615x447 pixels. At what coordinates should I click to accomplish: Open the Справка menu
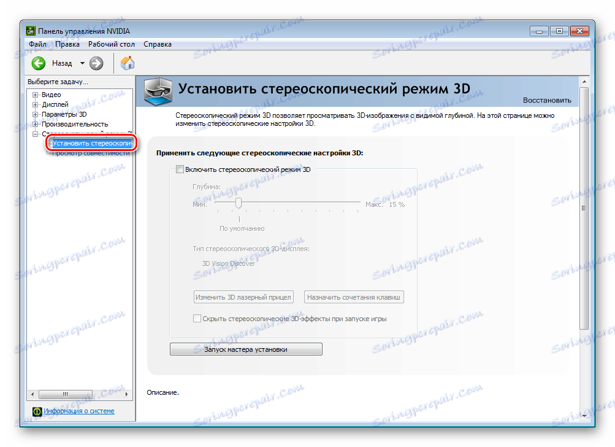(x=158, y=44)
